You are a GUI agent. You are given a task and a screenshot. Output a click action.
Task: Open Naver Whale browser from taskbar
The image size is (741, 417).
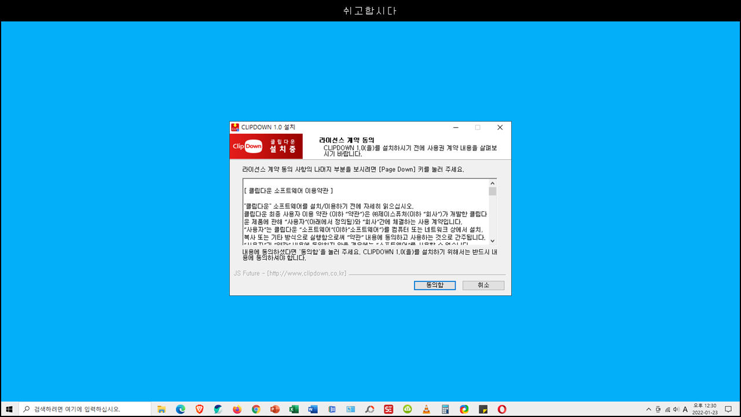(x=218, y=409)
